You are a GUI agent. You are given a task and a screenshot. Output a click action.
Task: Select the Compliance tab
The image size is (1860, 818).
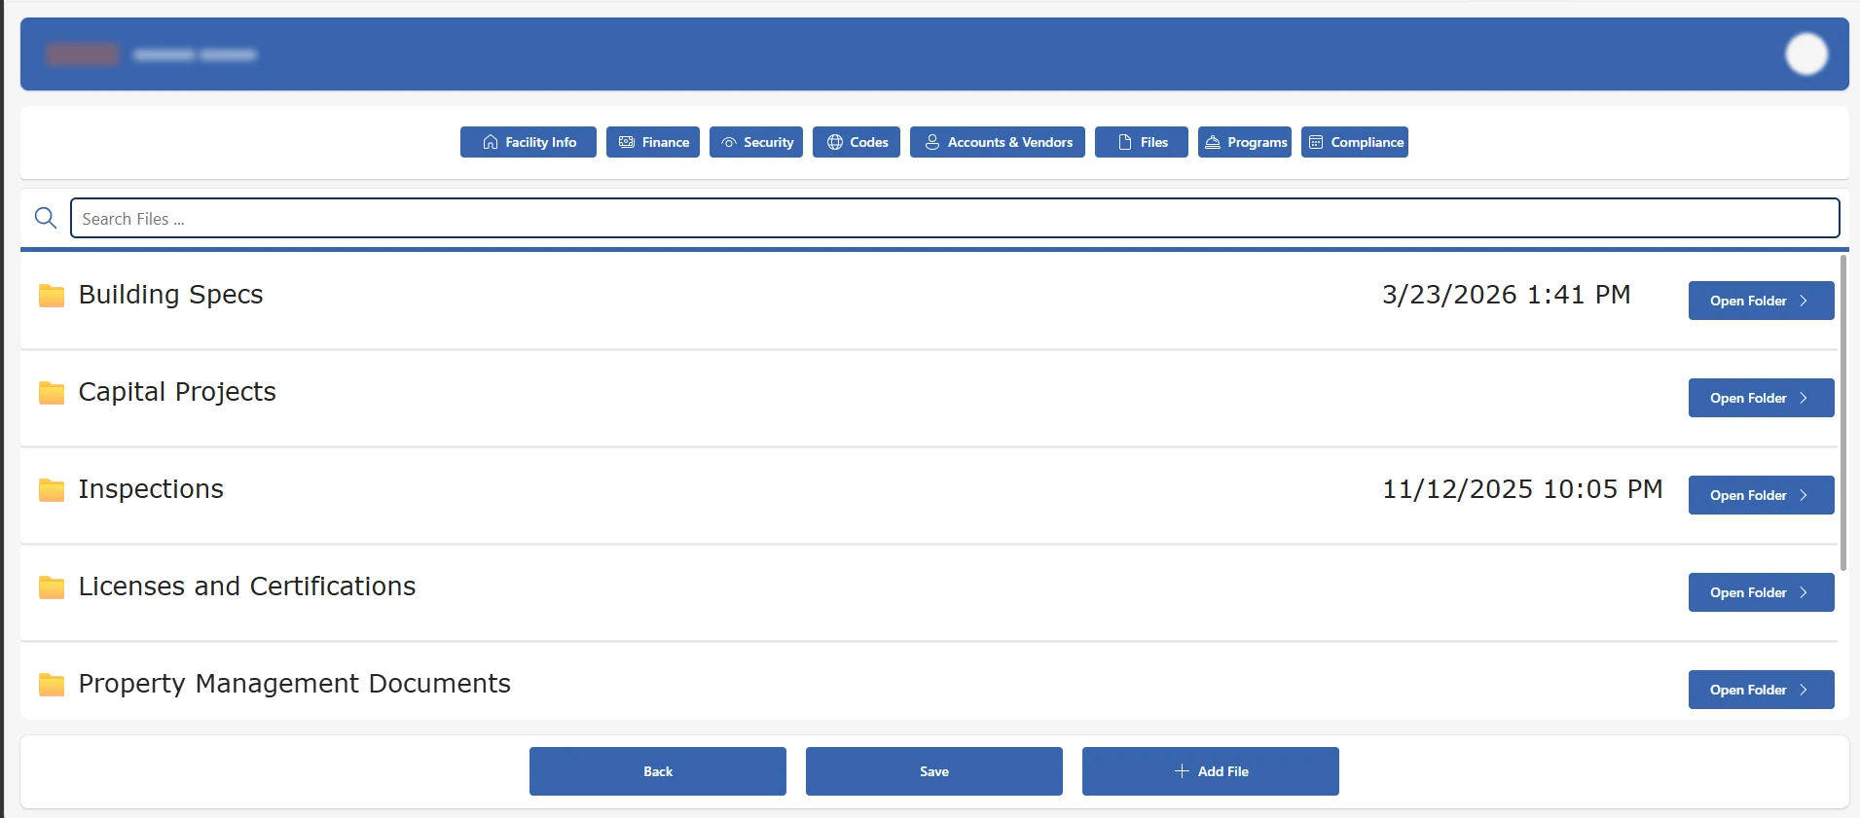point(1355,142)
